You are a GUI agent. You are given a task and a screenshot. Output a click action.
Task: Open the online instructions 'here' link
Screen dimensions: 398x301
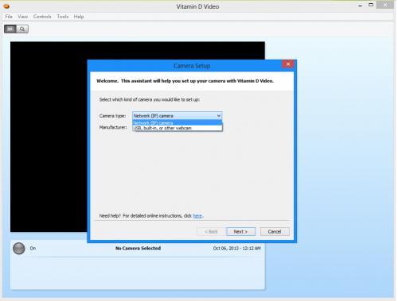(197, 216)
